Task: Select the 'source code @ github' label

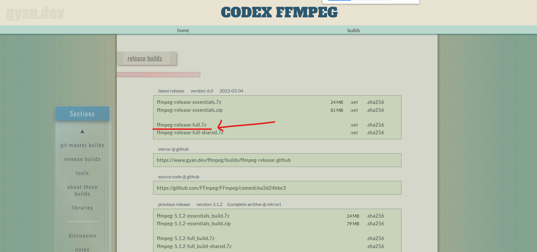Action: [179, 177]
